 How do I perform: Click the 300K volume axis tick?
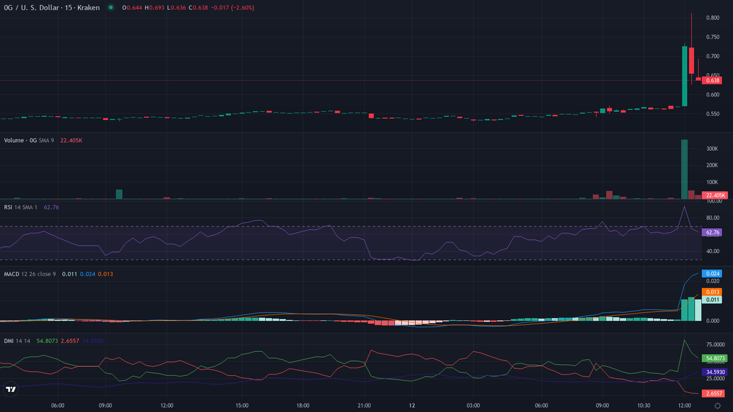(x=712, y=148)
